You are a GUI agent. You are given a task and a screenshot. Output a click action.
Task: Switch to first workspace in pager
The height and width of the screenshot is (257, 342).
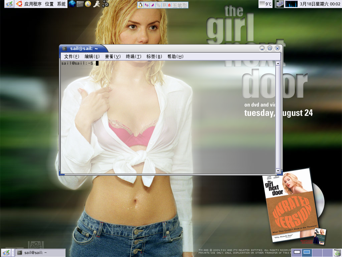[x=297, y=252]
